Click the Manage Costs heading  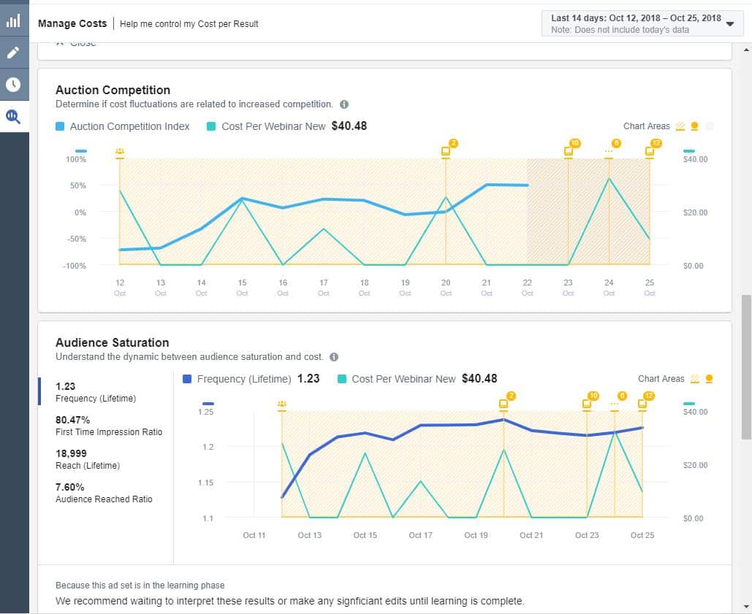[x=72, y=23]
